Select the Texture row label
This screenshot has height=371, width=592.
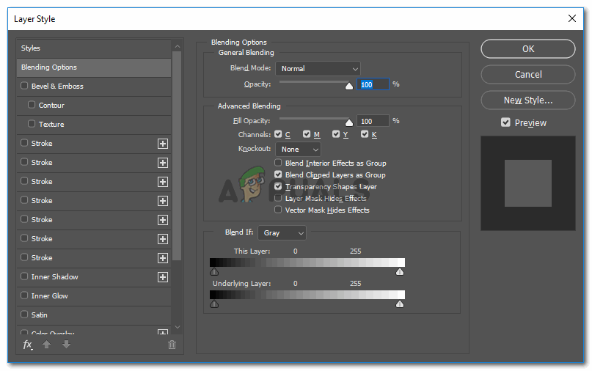click(51, 124)
